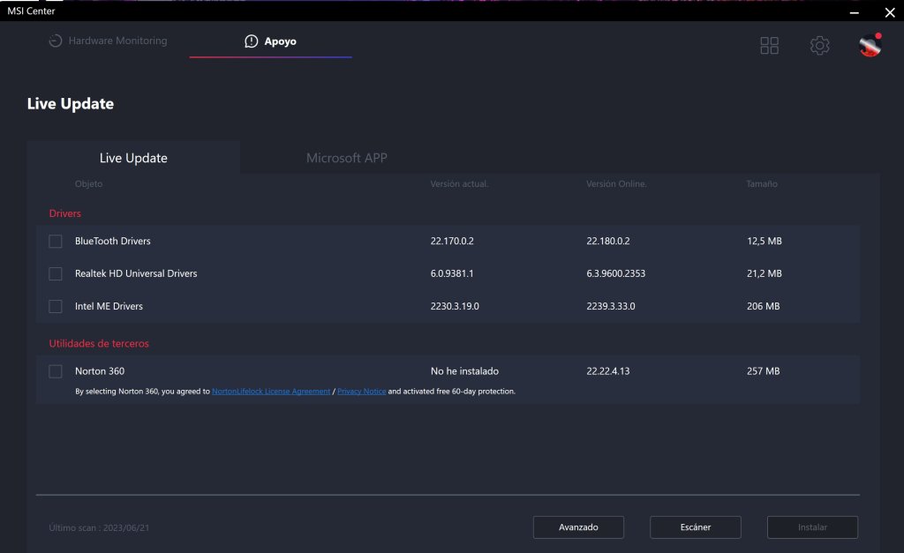Tick the BlueTooth Drivers checkbox
Screen dimensions: 904x553
click(x=56, y=242)
